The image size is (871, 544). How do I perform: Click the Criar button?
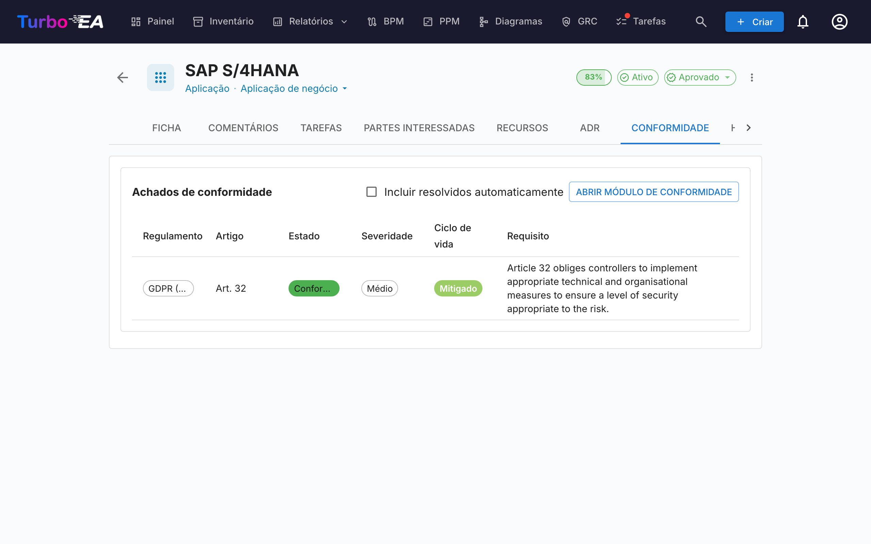tap(754, 21)
